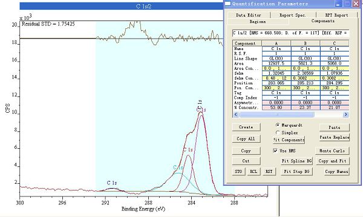The height and width of the screenshot is (217, 363).
Task: Click Copy and Fit
Action: click(332, 161)
